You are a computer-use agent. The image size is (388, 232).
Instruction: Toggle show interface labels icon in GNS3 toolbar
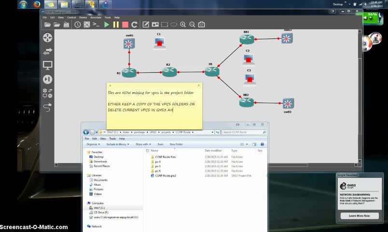[87, 25]
